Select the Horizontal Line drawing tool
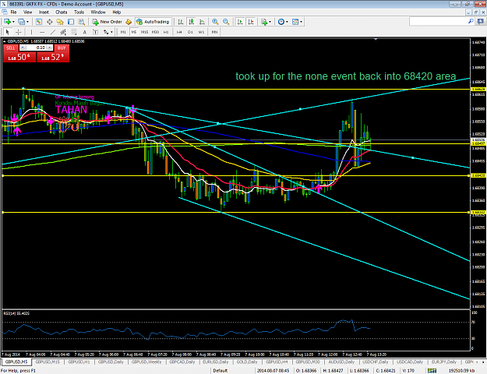Screen dimensions: 487x374 (42, 32)
